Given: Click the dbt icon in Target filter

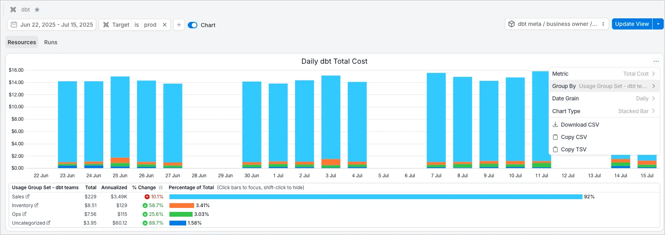Looking at the screenshot, I should [106, 25].
